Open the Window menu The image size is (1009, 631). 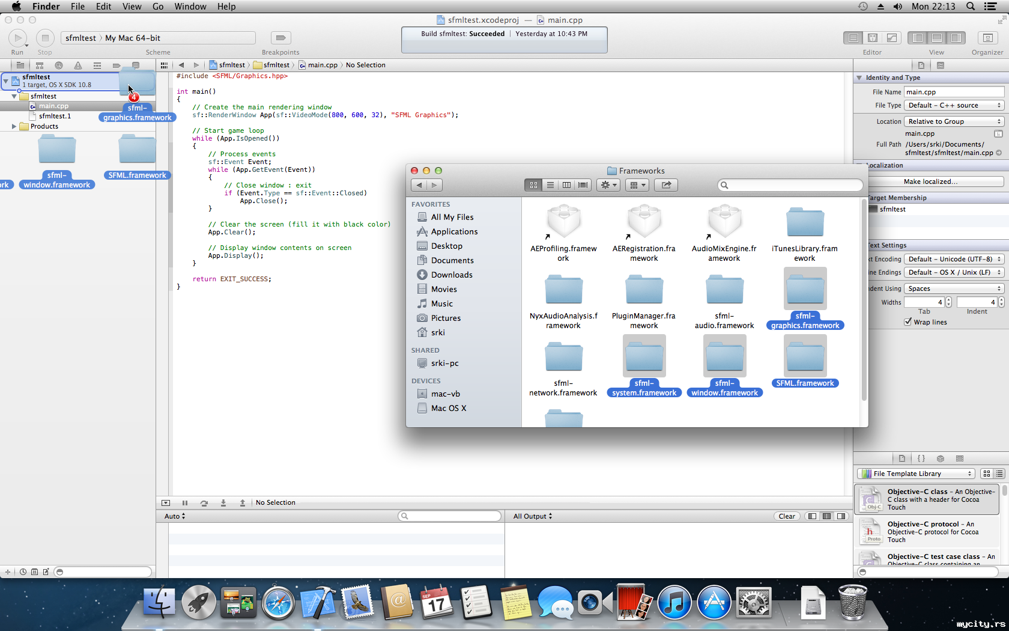190,7
